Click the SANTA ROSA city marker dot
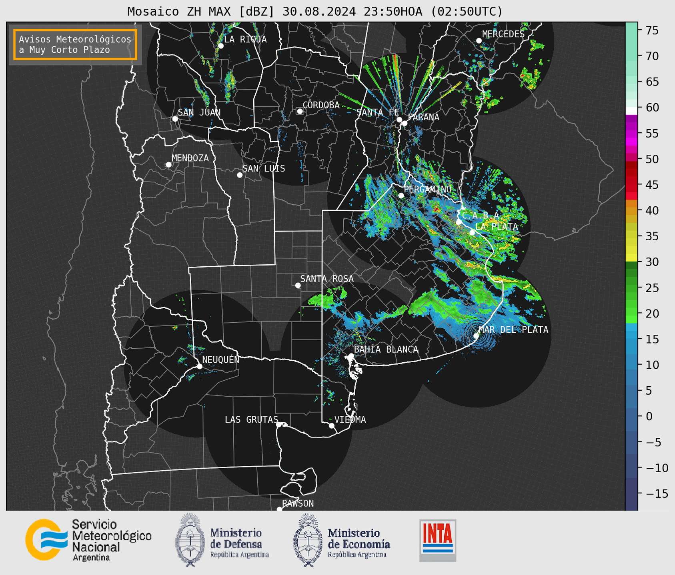The width and height of the screenshot is (675, 575). pyautogui.click(x=298, y=286)
